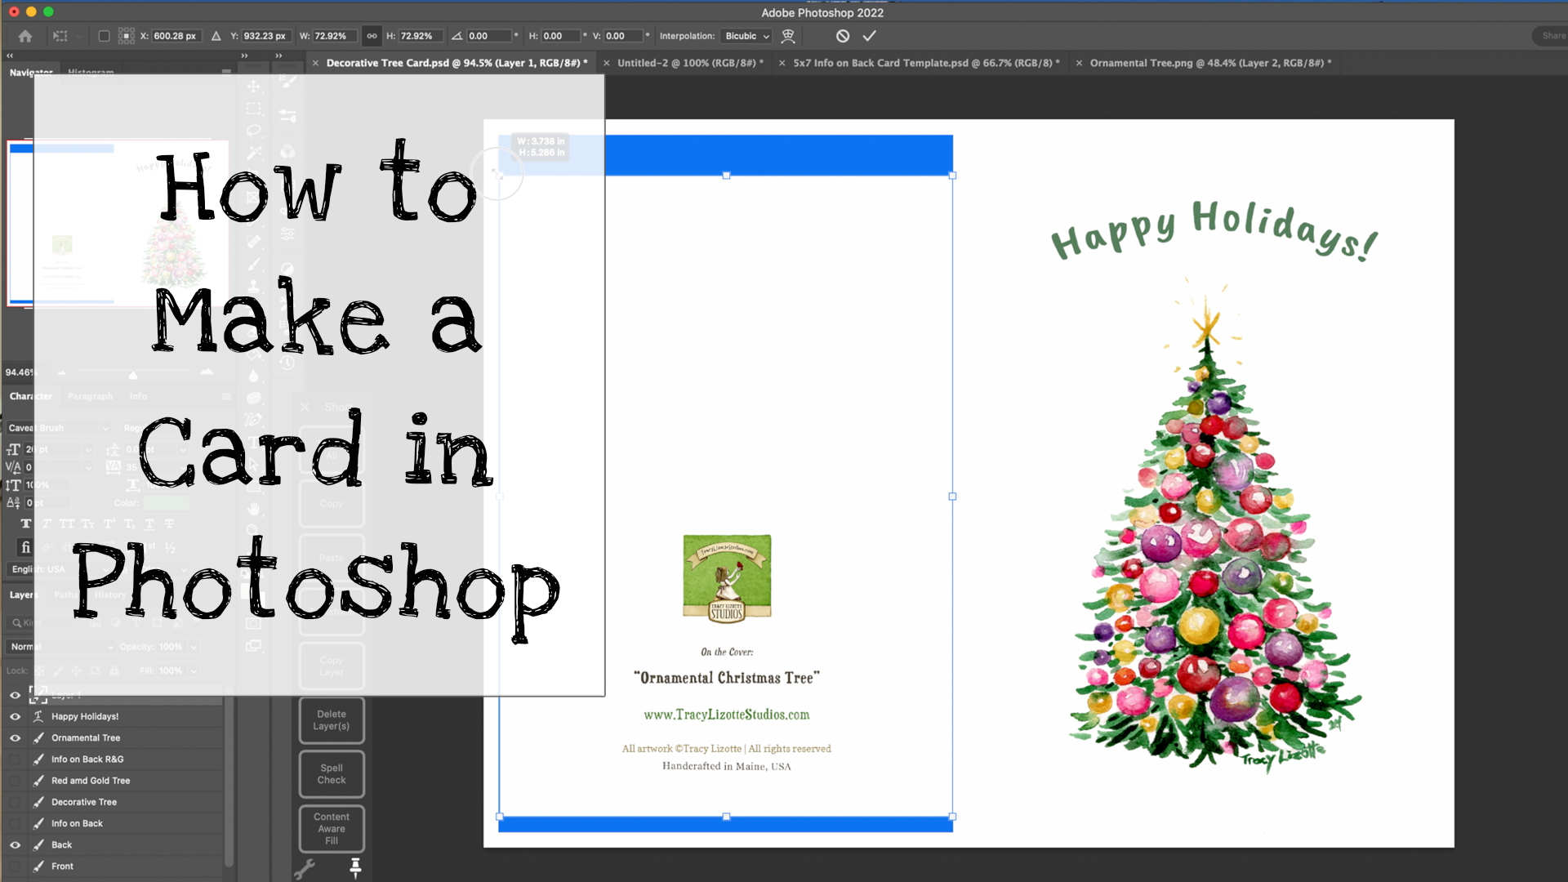Click the font size icon
Screen dimensions: 1568x882
(13, 449)
